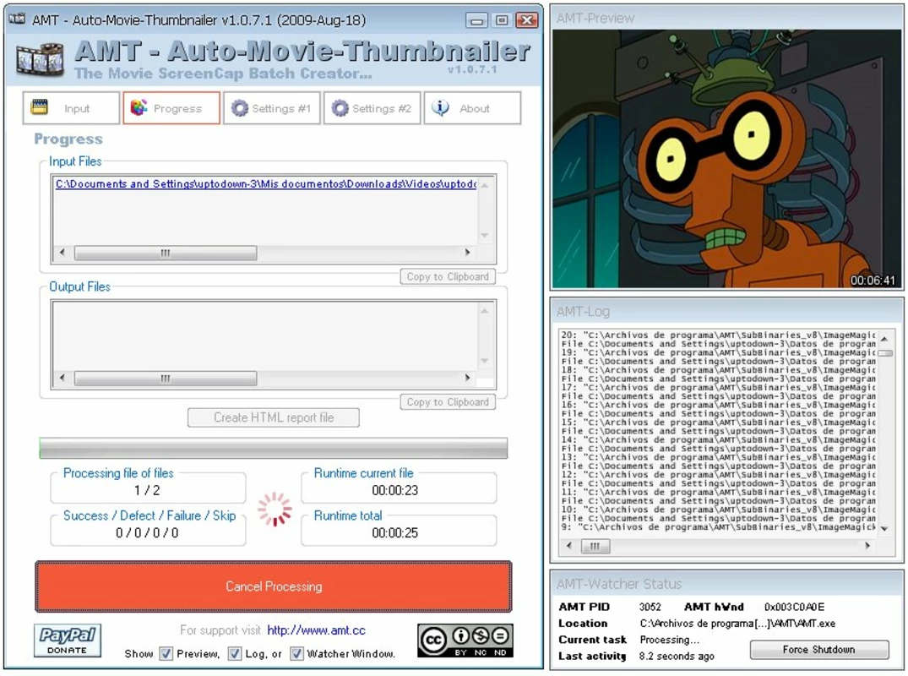Click the 0 / 0 / 0 / 0 result counts
The width and height of the screenshot is (908, 676).
pos(147,533)
